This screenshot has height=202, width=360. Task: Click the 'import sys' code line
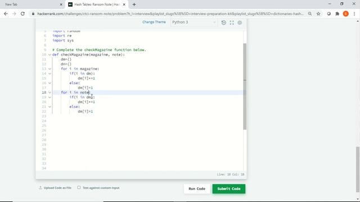click(63, 40)
